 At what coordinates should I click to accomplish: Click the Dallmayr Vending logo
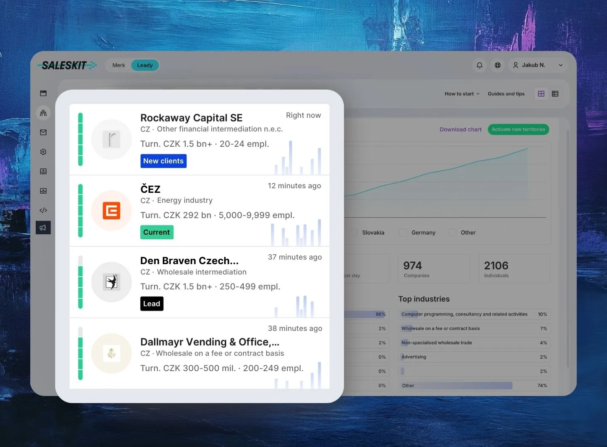[x=111, y=353]
